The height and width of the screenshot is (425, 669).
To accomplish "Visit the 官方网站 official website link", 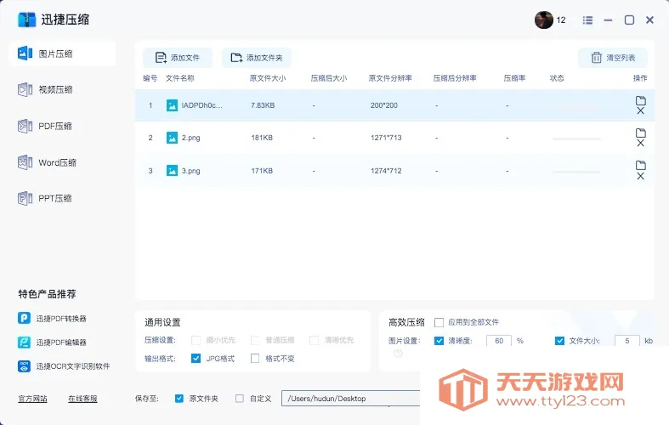I will click(x=33, y=398).
